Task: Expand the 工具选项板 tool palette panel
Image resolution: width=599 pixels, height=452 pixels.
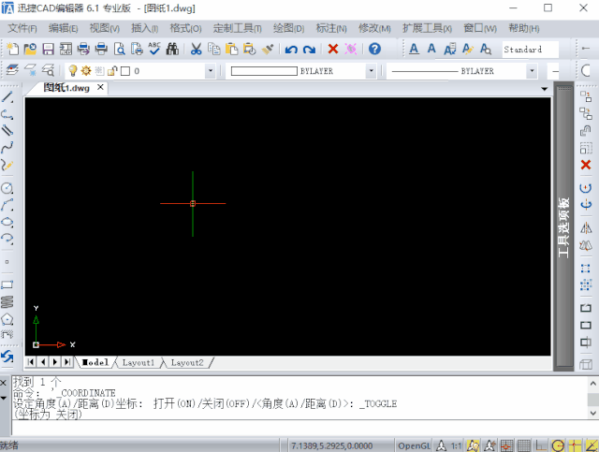Action: [563, 227]
